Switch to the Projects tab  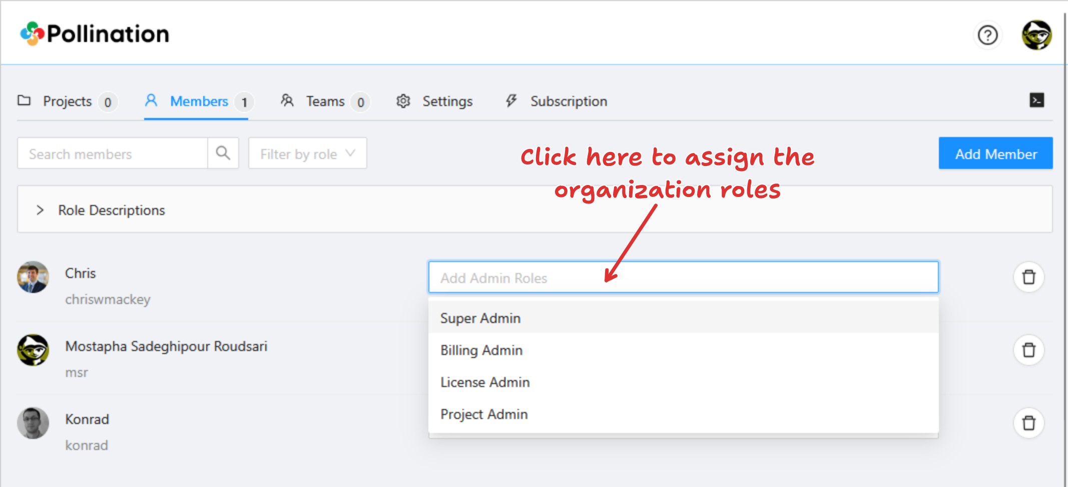[67, 101]
